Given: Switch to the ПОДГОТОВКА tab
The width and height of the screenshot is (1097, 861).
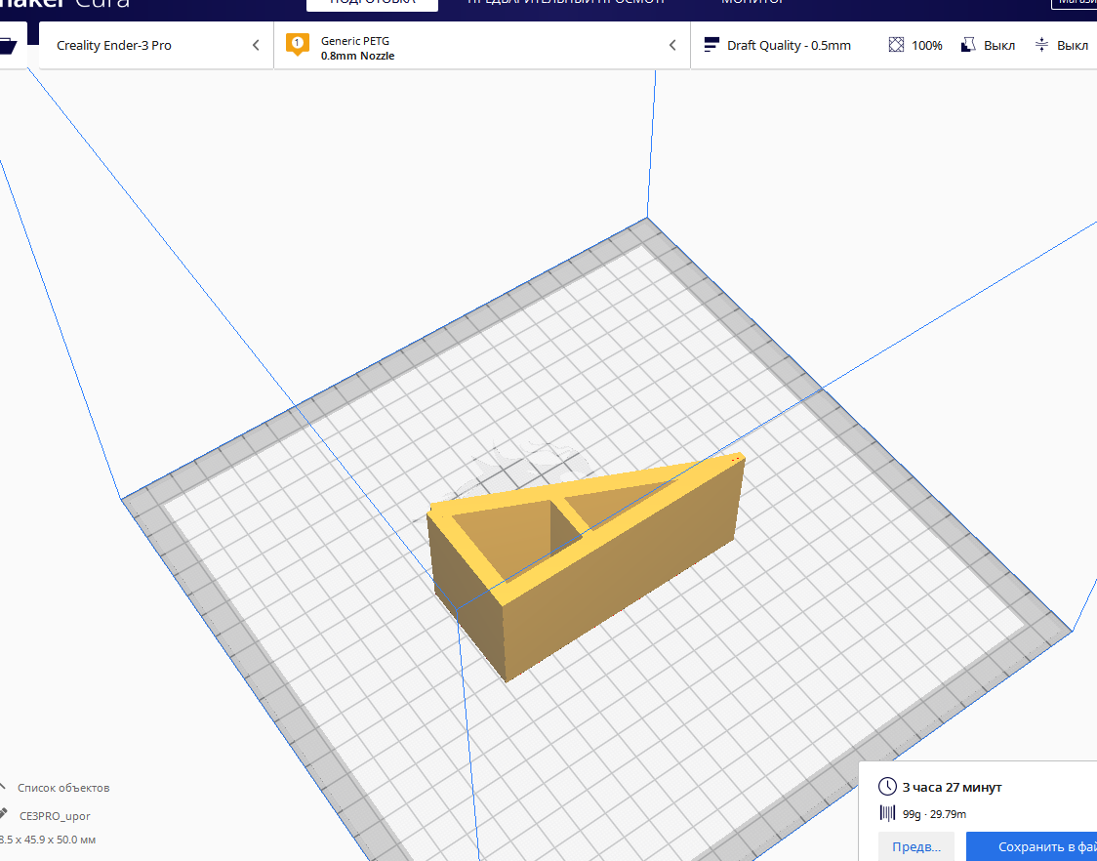Looking at the screenshot, I should coord(372,3).
